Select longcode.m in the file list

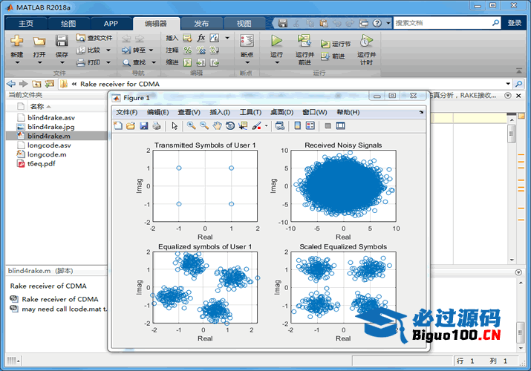47,154
